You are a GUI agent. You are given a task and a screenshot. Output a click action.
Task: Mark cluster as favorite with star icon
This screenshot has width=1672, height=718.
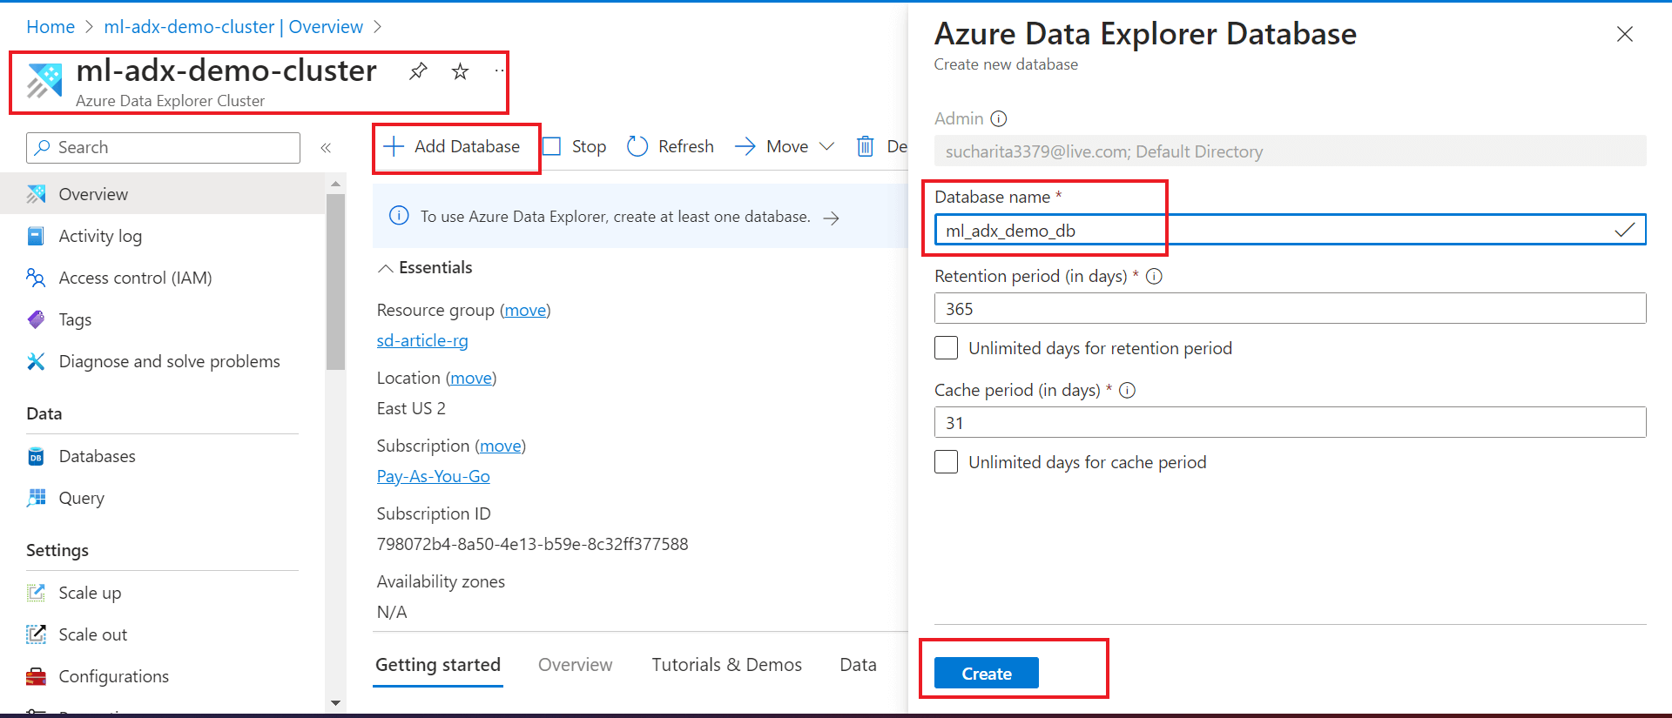[x=460, y=71]
